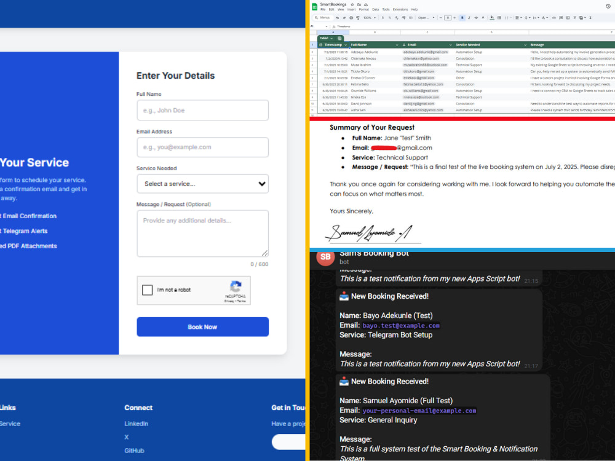Search the Menus box in Sheets
The width and height of the screenshot is (615, 461).
[323, 18]
